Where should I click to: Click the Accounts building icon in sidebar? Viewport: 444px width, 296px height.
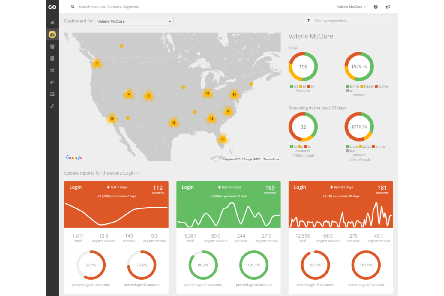click(52, 58)
